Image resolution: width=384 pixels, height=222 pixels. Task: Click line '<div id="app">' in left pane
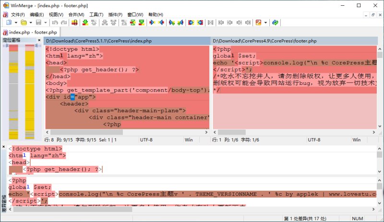coord(71,97)
